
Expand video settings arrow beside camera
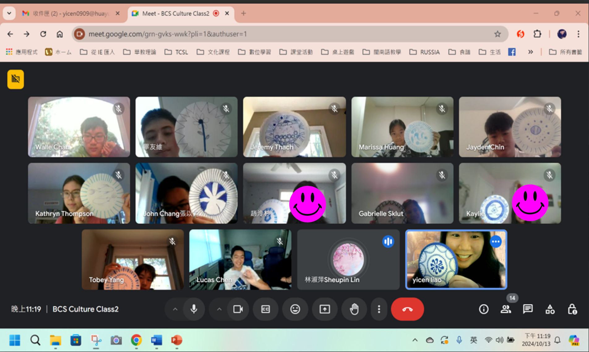(219, 309)
